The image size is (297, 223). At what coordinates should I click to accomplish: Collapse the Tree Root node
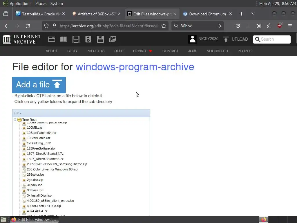[x=15, y=120]
